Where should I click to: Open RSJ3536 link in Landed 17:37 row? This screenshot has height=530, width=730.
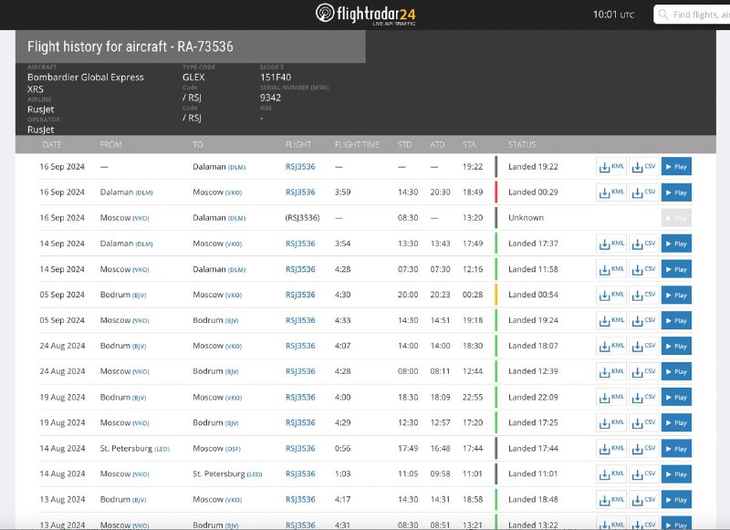300,244
